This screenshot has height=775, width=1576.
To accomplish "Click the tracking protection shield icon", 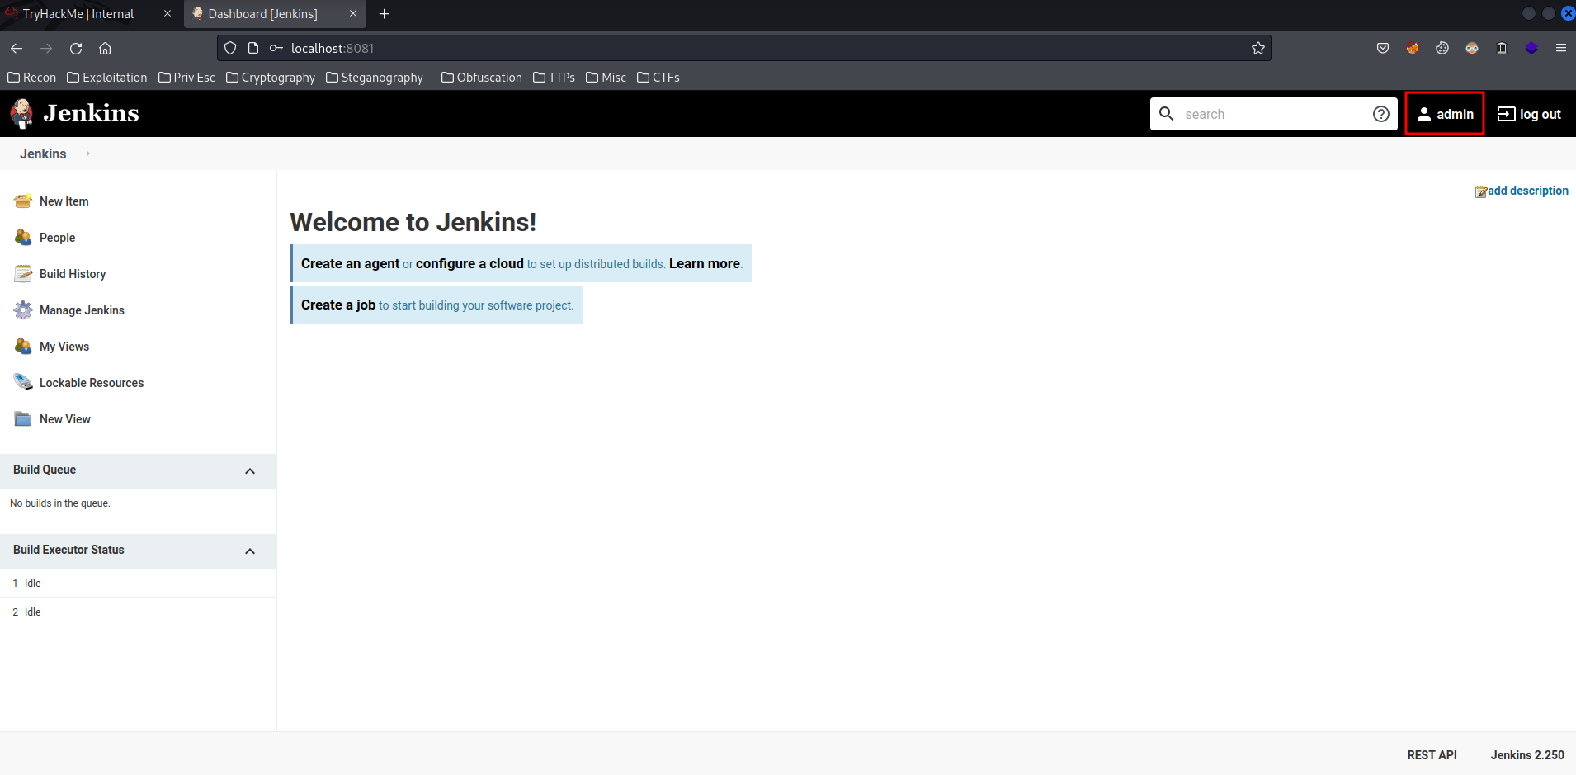I will pos(230,48).
